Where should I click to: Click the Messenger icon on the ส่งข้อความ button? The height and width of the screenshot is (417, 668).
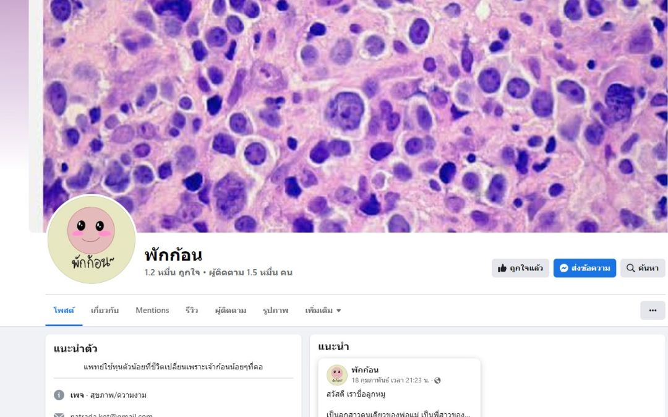pyautogui.click(x=563, y=269)
